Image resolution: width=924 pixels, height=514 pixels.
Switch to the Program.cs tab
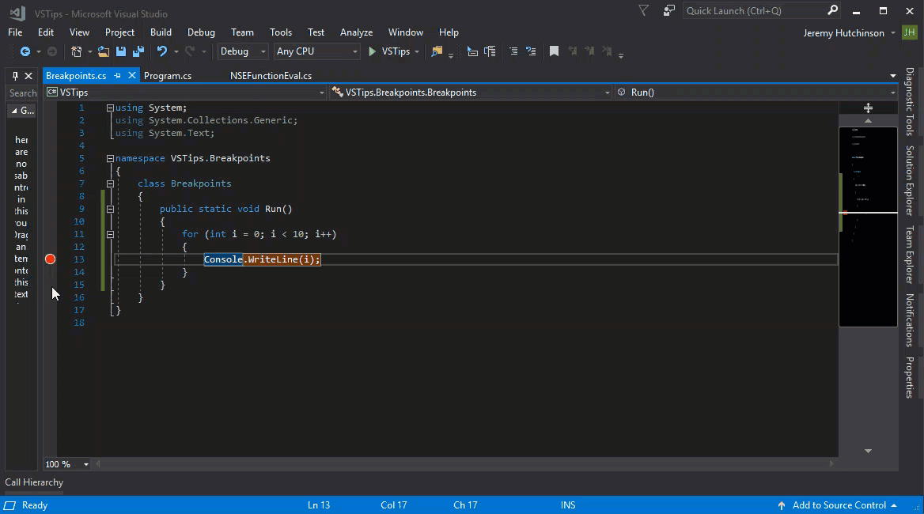pos(168,75)
